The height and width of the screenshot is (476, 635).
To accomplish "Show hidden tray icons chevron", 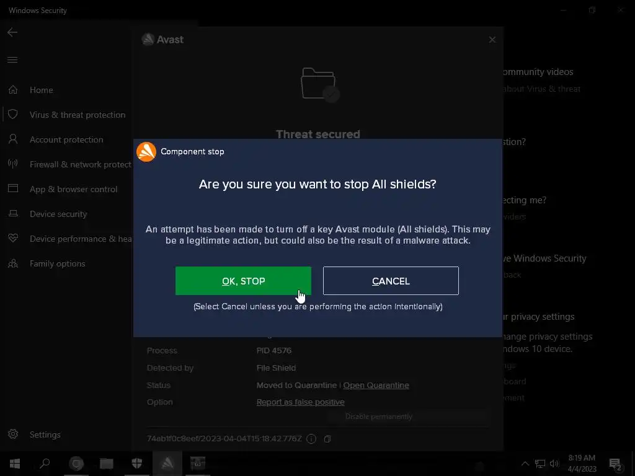I will [x=525, y=464].
